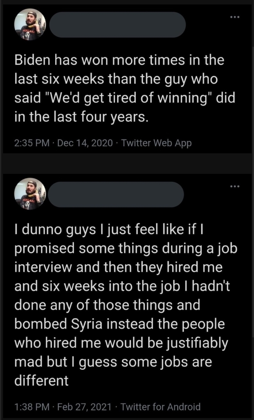Open the Twitter Web App source link
This screenshot has width=254, height=420.
(157, 143)
